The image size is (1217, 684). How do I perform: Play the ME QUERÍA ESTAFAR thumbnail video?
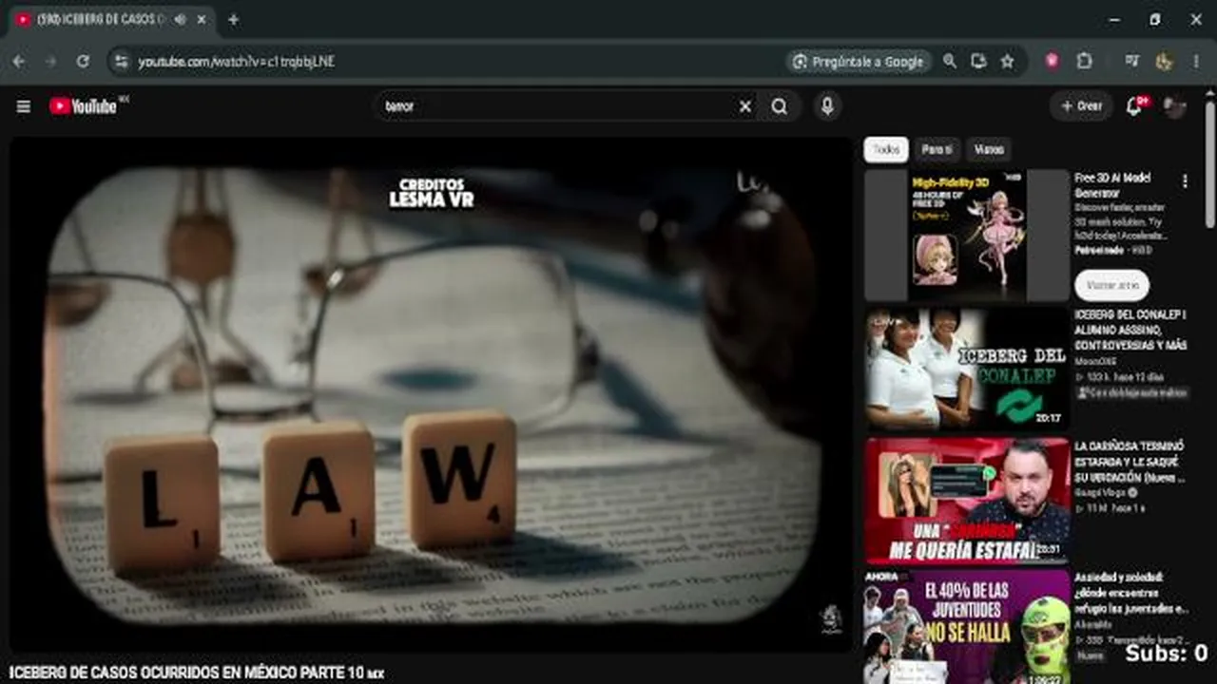(967, 501)
